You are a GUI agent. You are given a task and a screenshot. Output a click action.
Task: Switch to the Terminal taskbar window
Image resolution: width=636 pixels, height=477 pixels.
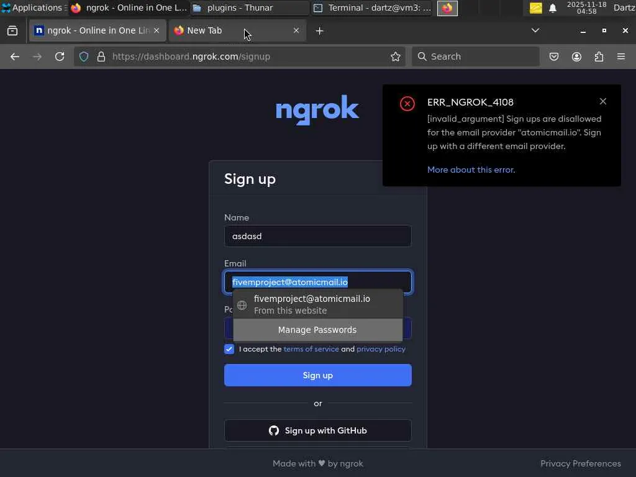(x=373, y=7)
